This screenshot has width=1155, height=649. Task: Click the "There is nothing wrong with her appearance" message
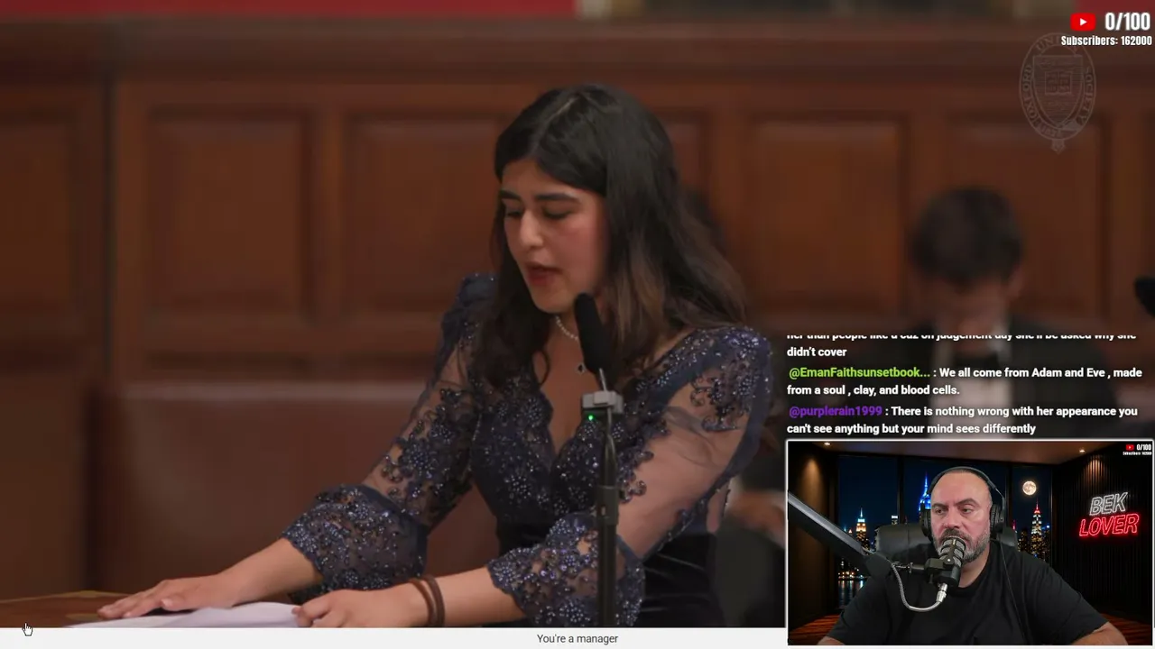962,420
